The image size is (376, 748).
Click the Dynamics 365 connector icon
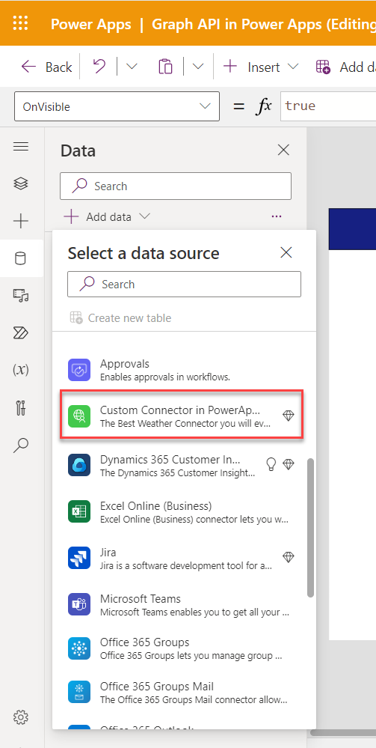click(x=79, y=465)
